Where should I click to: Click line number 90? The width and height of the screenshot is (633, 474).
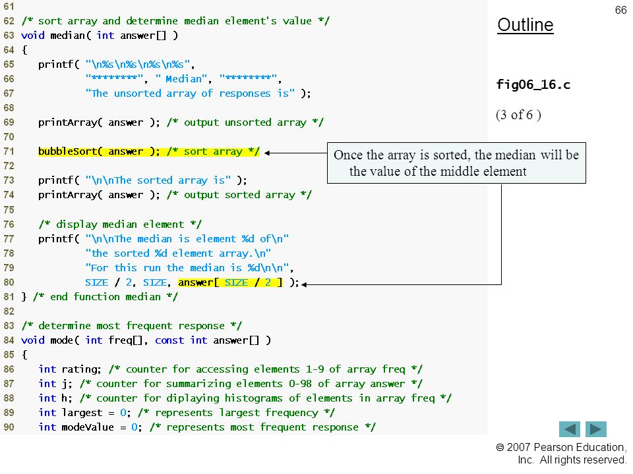click(9, 427)
